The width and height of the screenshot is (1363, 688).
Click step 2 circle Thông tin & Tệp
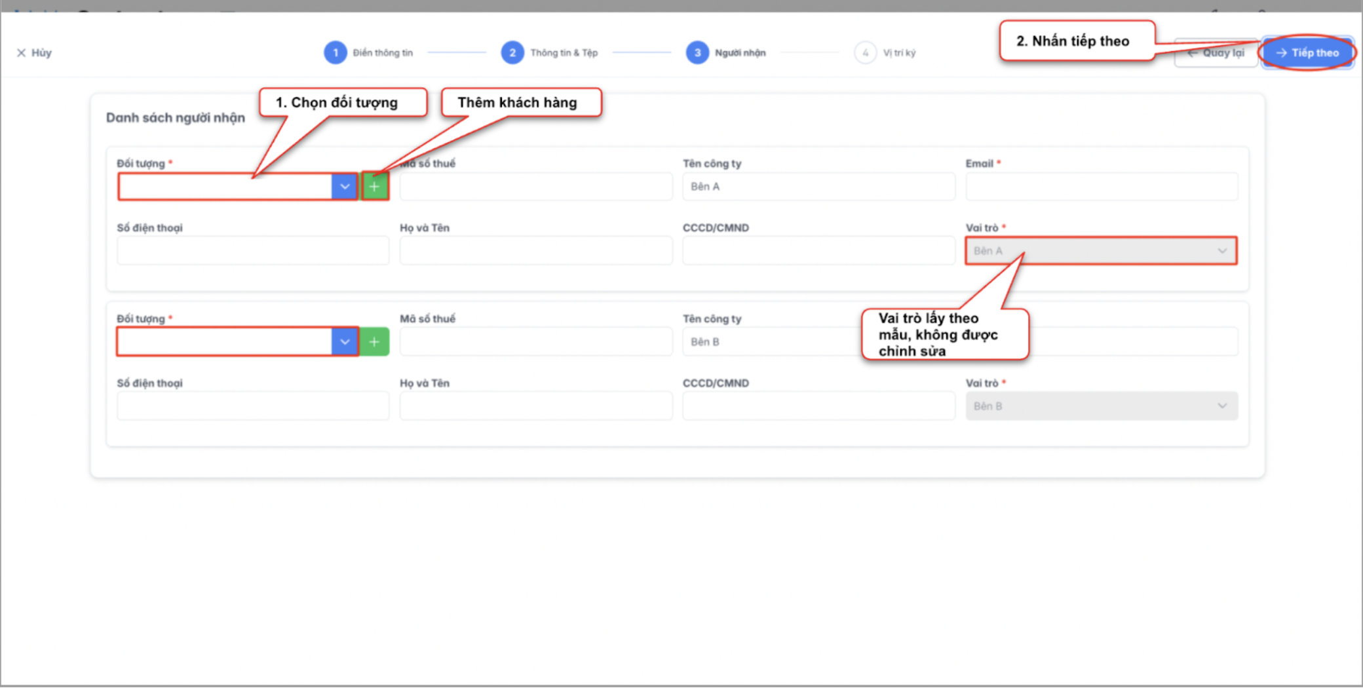pos(512,53)
